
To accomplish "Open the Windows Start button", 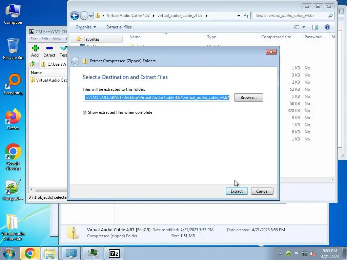I will coord(9,253).
